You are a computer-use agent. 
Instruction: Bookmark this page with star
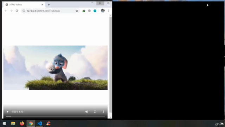[x=77, y=11]
